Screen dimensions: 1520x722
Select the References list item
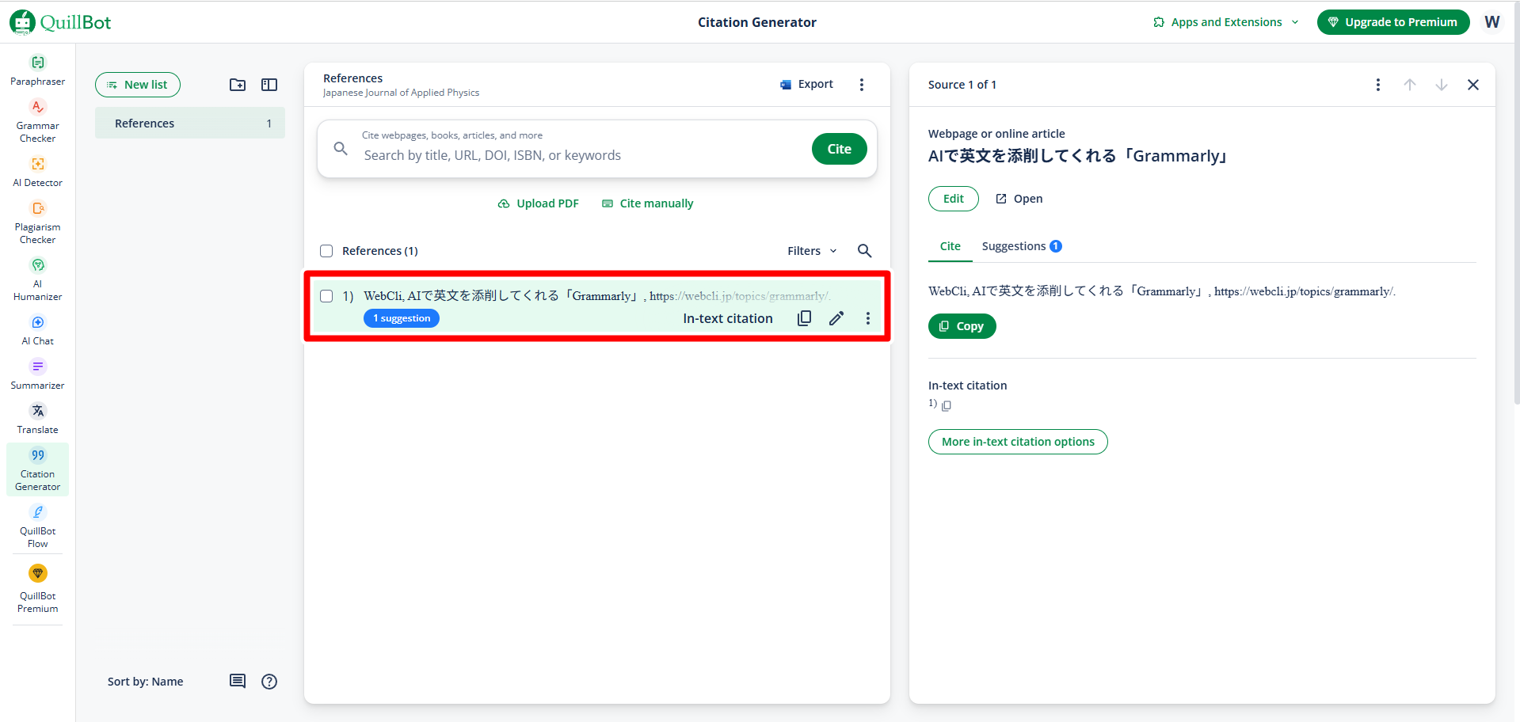(x=190, y=123)
